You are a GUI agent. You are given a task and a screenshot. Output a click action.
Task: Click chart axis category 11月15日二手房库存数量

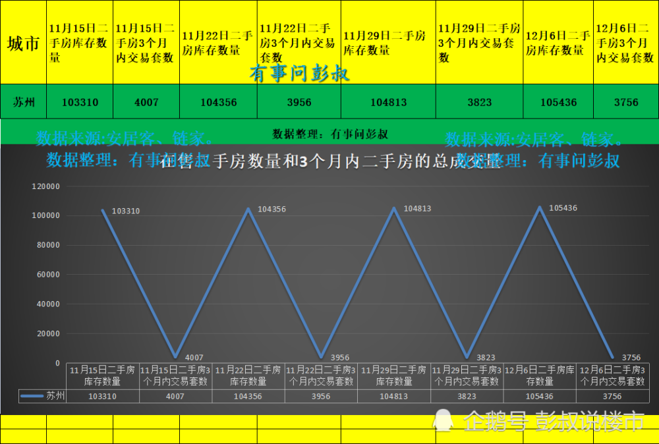pos(103,375)
